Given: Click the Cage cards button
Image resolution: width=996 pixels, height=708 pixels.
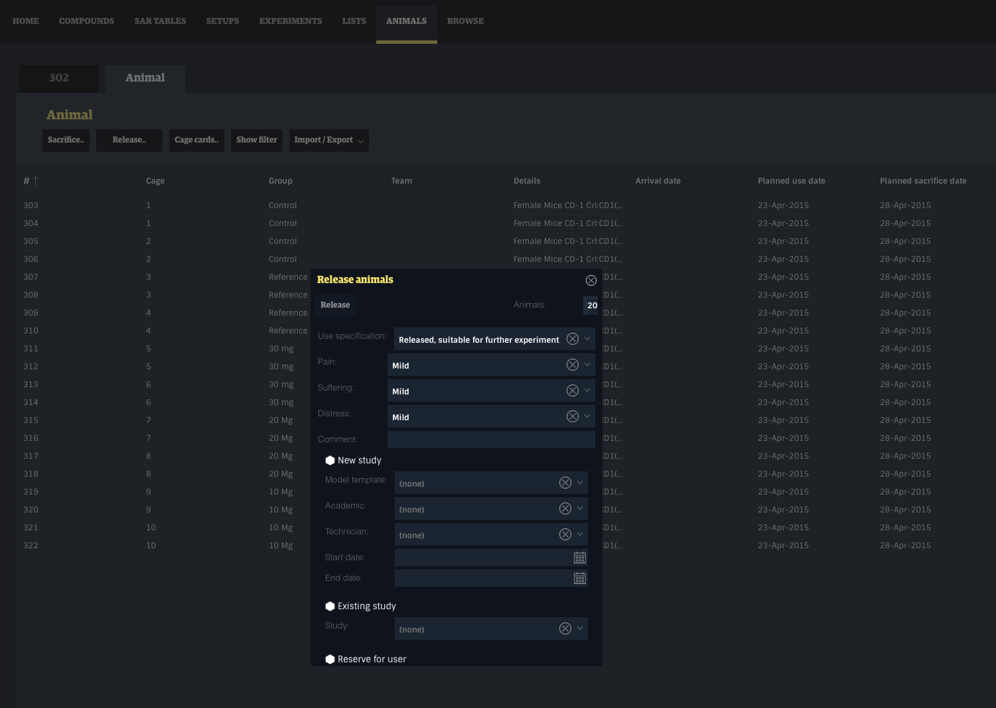Looking at the screenshot, I should [x=196, y=140].
